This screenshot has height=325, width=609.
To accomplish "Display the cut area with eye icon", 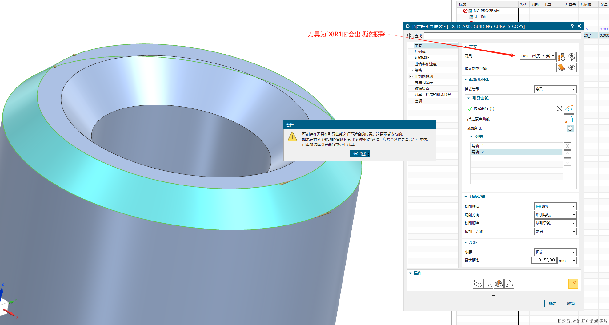I will [571, 67].
